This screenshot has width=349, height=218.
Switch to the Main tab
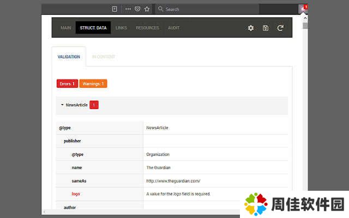click(65, 28)
